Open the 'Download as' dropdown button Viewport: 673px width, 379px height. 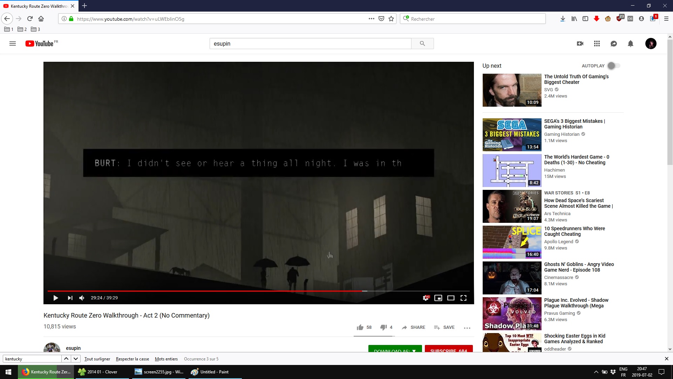(x=395, y=350)
